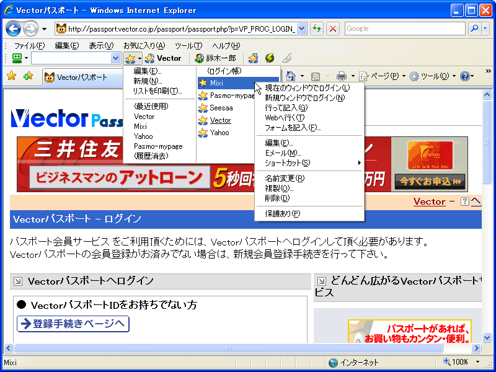Open recent pages arrow beside Forward button
This screenshot has height=372, width=496.
[x=44, y=29]
